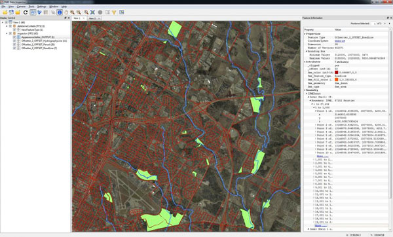393x237 pixels.
Task: Uncheck the NewFeatureType layer checkbox
Action: 14,30
